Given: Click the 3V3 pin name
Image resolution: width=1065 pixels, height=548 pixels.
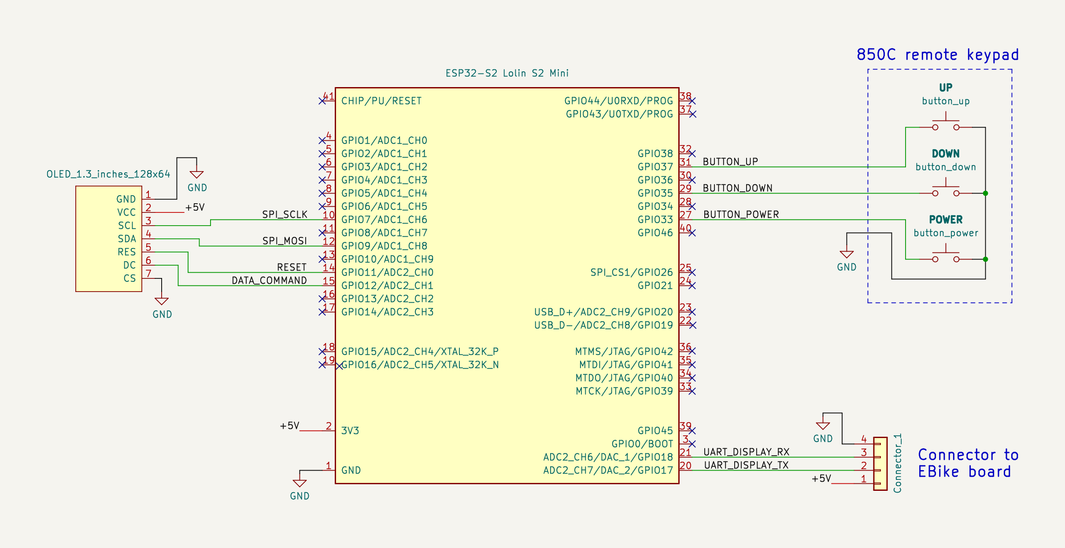Looking at the screenshot, I should 350,431.
